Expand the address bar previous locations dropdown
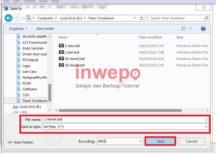The image size is (216, 154). click(135, 18)
